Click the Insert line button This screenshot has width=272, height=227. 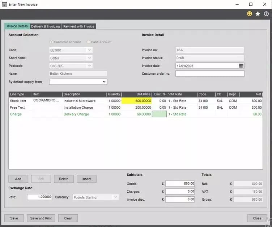pos(86,179)
